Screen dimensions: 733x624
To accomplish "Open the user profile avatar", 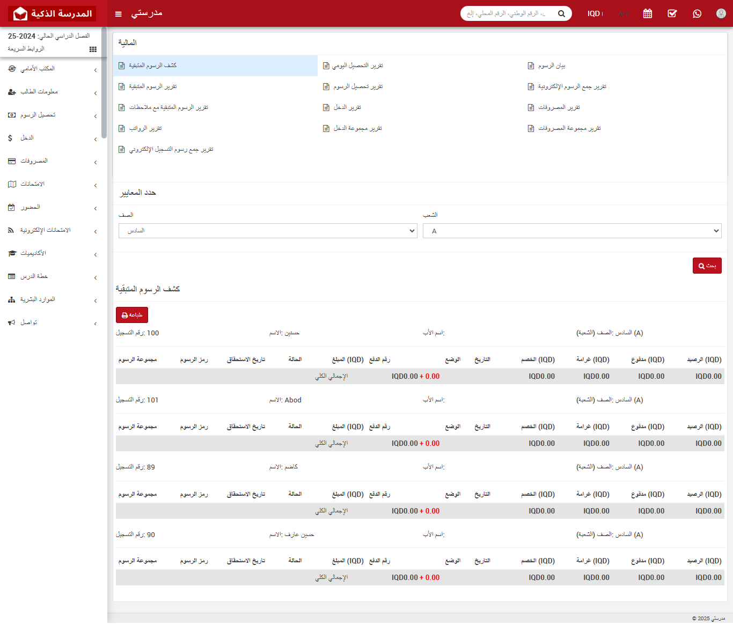I will pyautogui.click(x=721, y=13).
